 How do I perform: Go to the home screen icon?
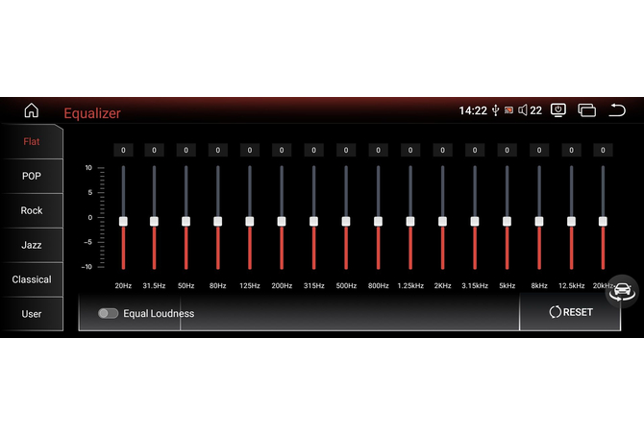tap(32, 111)
